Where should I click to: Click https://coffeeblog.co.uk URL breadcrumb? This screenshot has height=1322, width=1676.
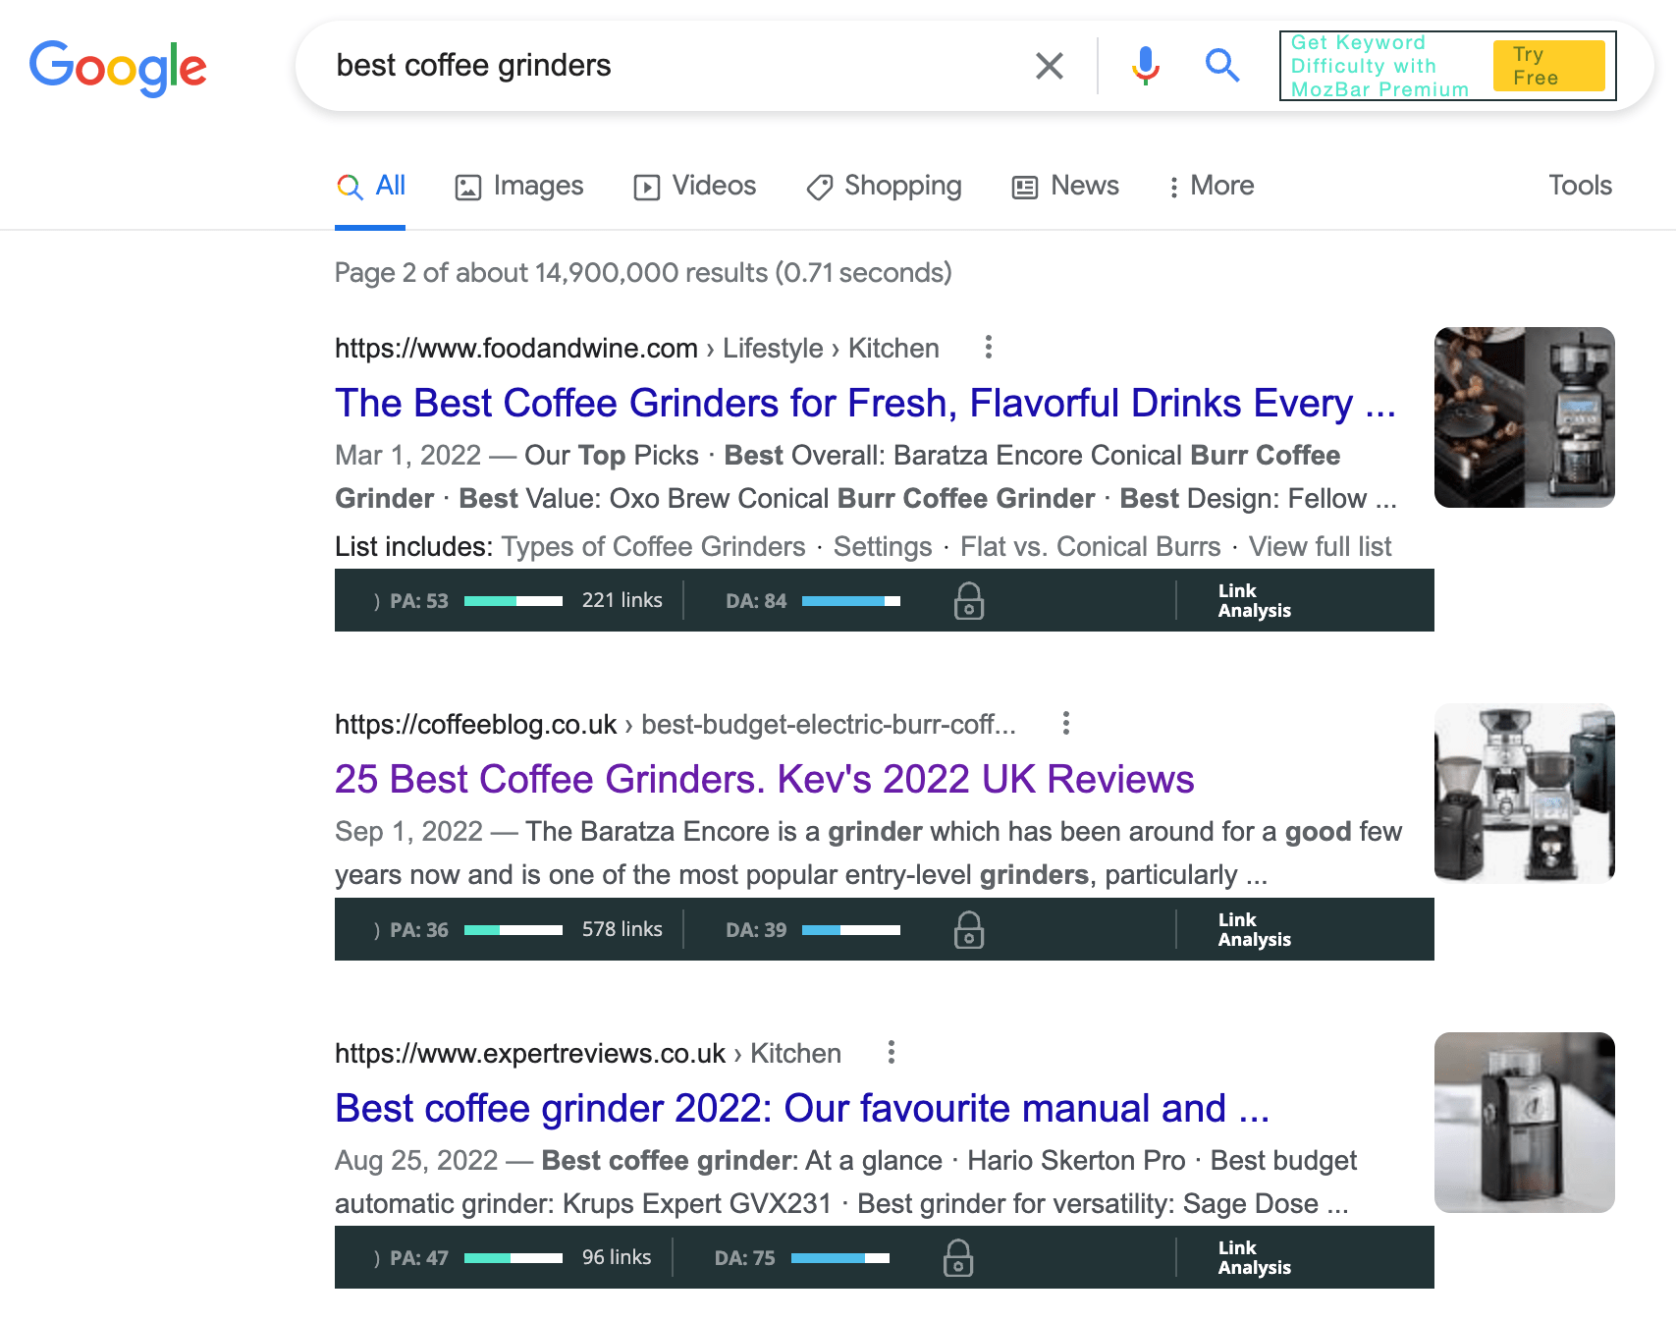point(475,725)
